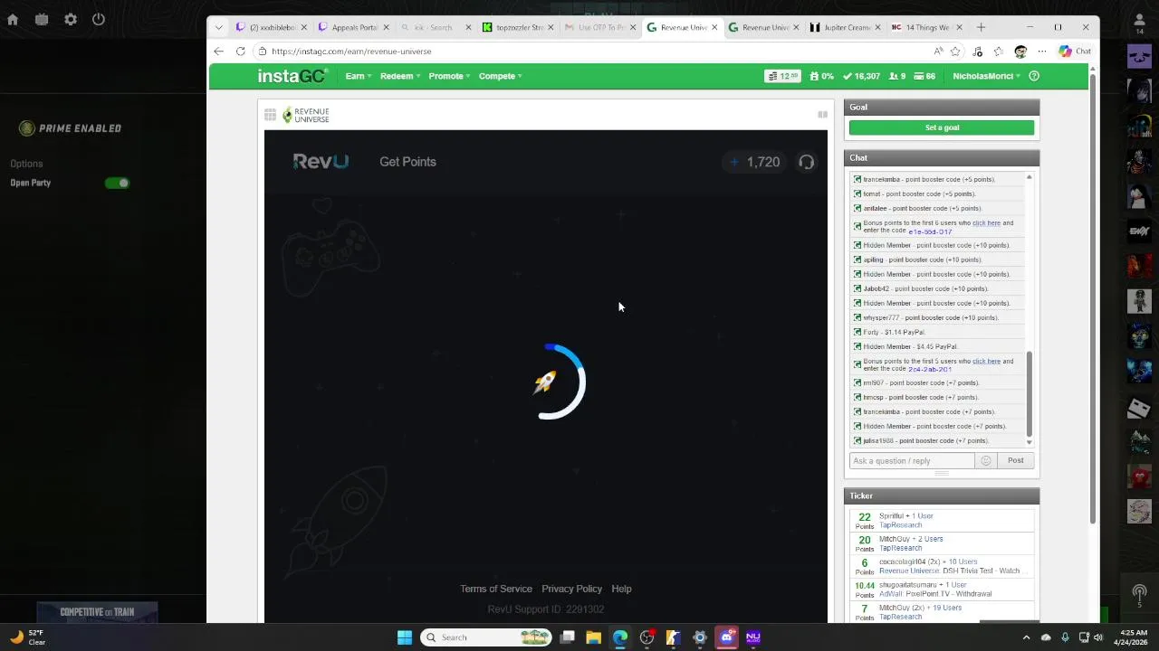Open Revenue Universe link in ticker
Viewport: 1159px width, 651px height.
point(909,571)
